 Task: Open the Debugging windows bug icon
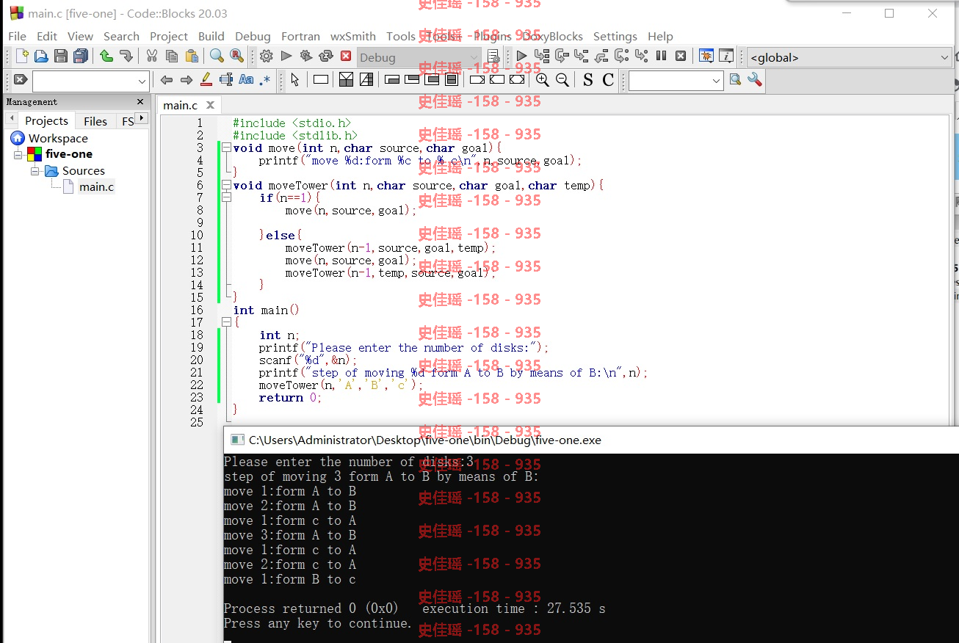706,56
